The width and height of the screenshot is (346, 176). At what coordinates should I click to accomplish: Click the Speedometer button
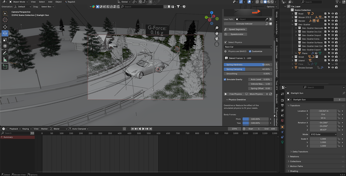pos(235,34)
